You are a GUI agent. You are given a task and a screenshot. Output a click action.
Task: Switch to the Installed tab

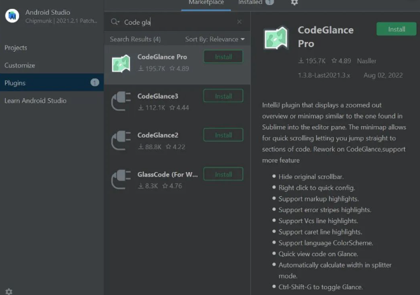click(x=250, y=3)
